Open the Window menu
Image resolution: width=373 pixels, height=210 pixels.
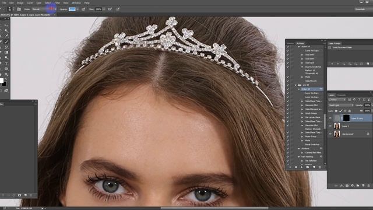click(x=76, y=3)
